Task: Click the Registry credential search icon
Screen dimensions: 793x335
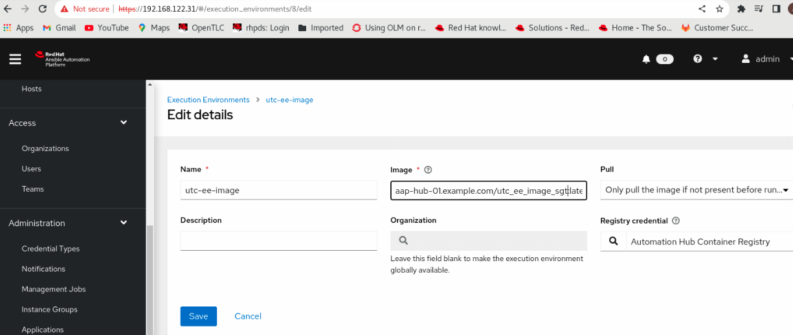Action: point(613,242)
